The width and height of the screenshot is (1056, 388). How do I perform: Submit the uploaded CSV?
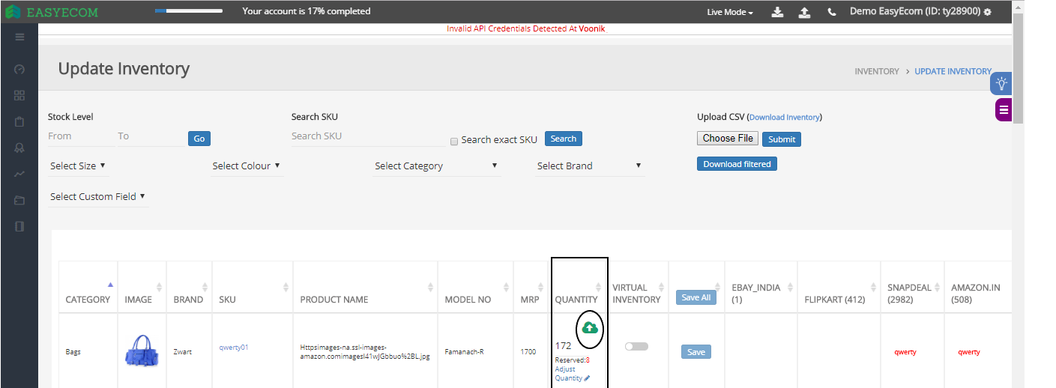click(782, 139)
